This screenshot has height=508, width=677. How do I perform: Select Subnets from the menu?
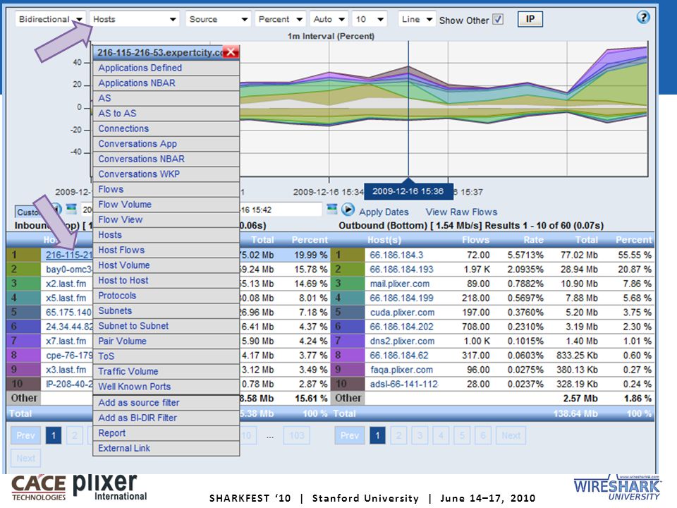pyautogui.click(x=166, y=310)
